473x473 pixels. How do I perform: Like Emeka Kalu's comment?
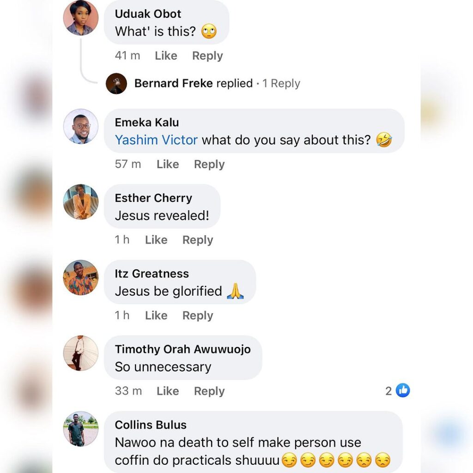click(168, 164)
